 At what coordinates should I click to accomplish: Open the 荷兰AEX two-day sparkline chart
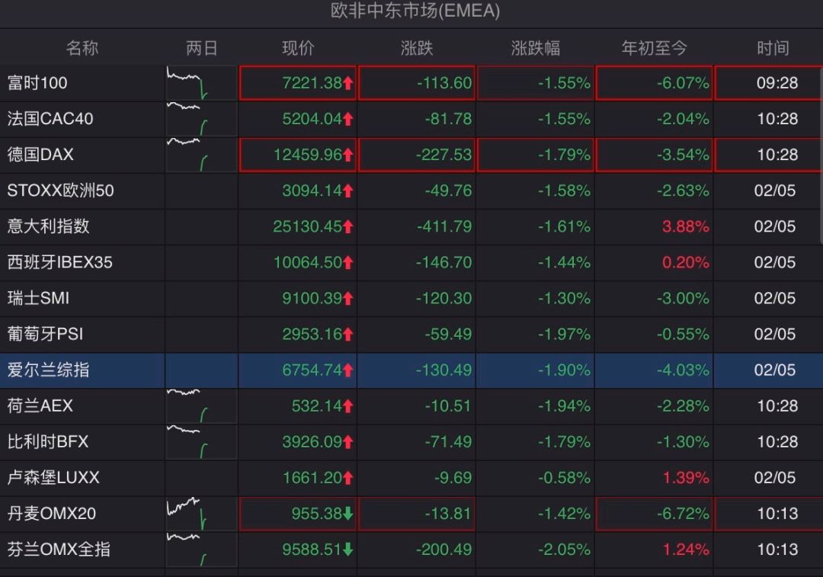201,406
